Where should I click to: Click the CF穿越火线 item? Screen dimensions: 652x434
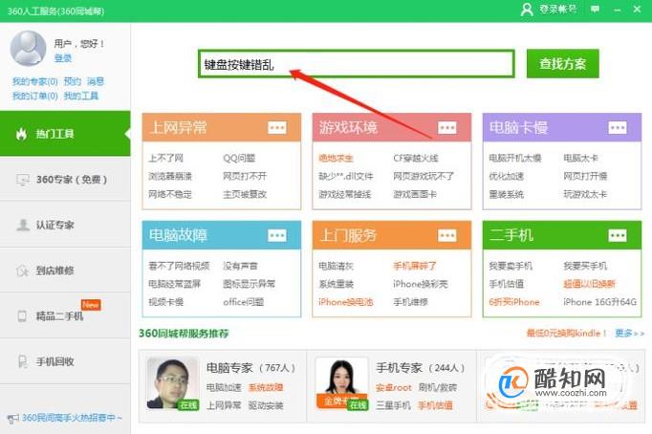click(x=416, y=158)
